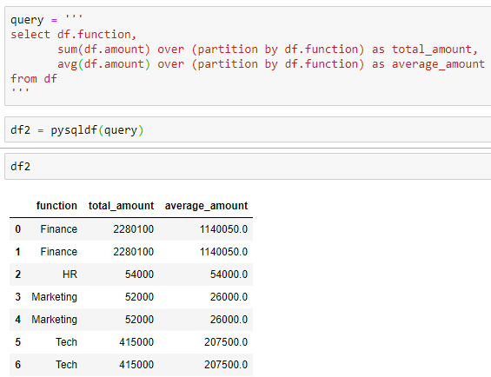This screenshot has height=377, width=491.
Task: Click 'total_amount,' alias in the query code
Action: [x=435, y=50]
